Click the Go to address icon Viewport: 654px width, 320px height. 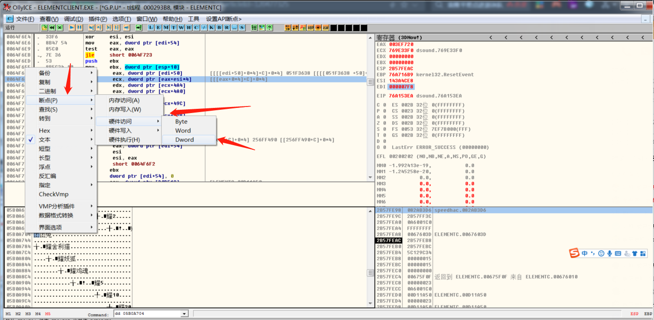(x=139, y=27)
